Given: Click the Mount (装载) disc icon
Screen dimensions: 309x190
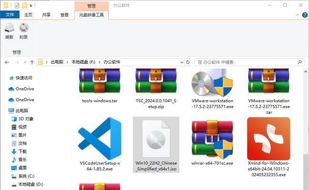Looking at the screenshot, I should coord(9,28).
